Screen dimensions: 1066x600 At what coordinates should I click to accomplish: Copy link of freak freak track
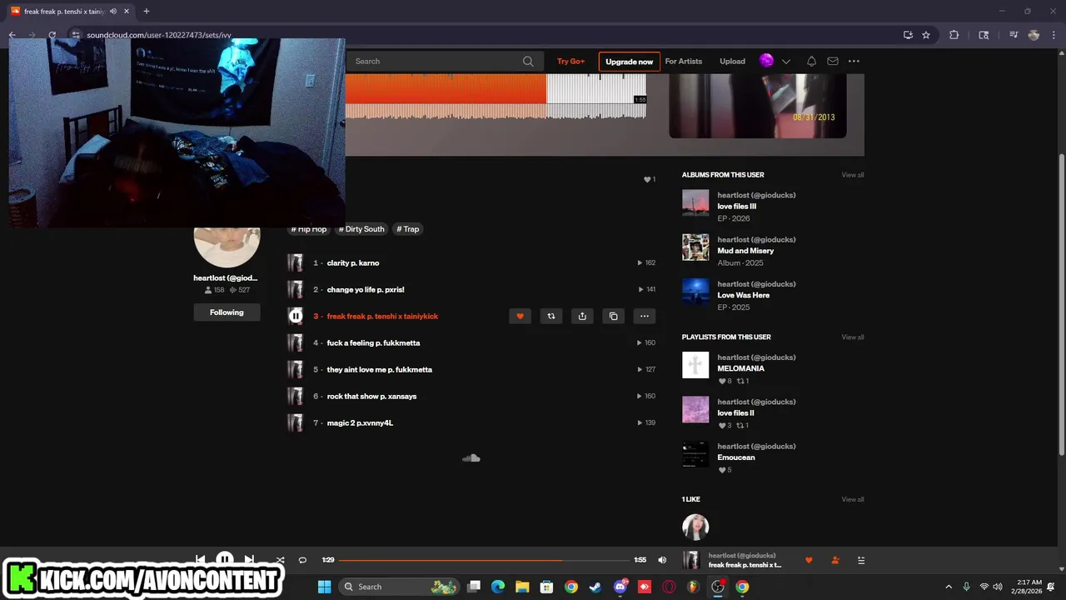613,316
